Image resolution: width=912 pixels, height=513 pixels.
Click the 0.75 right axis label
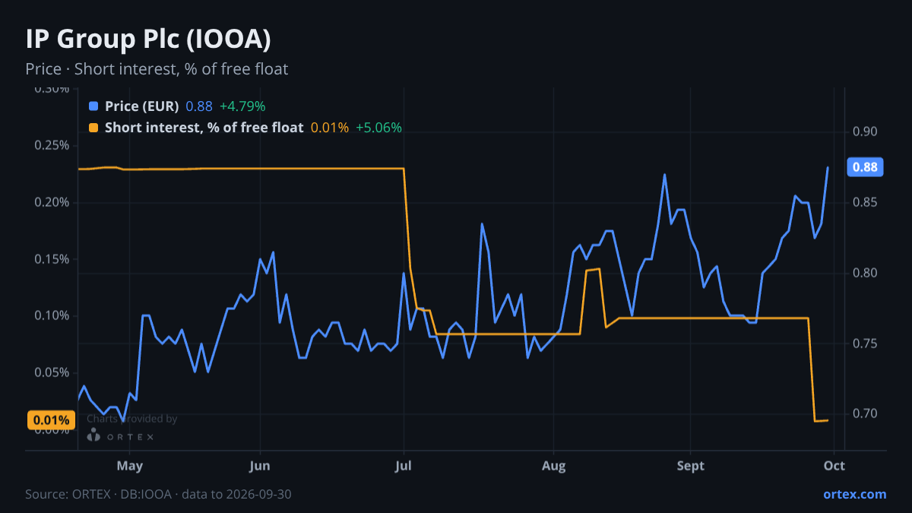click(x=865, y=344)
